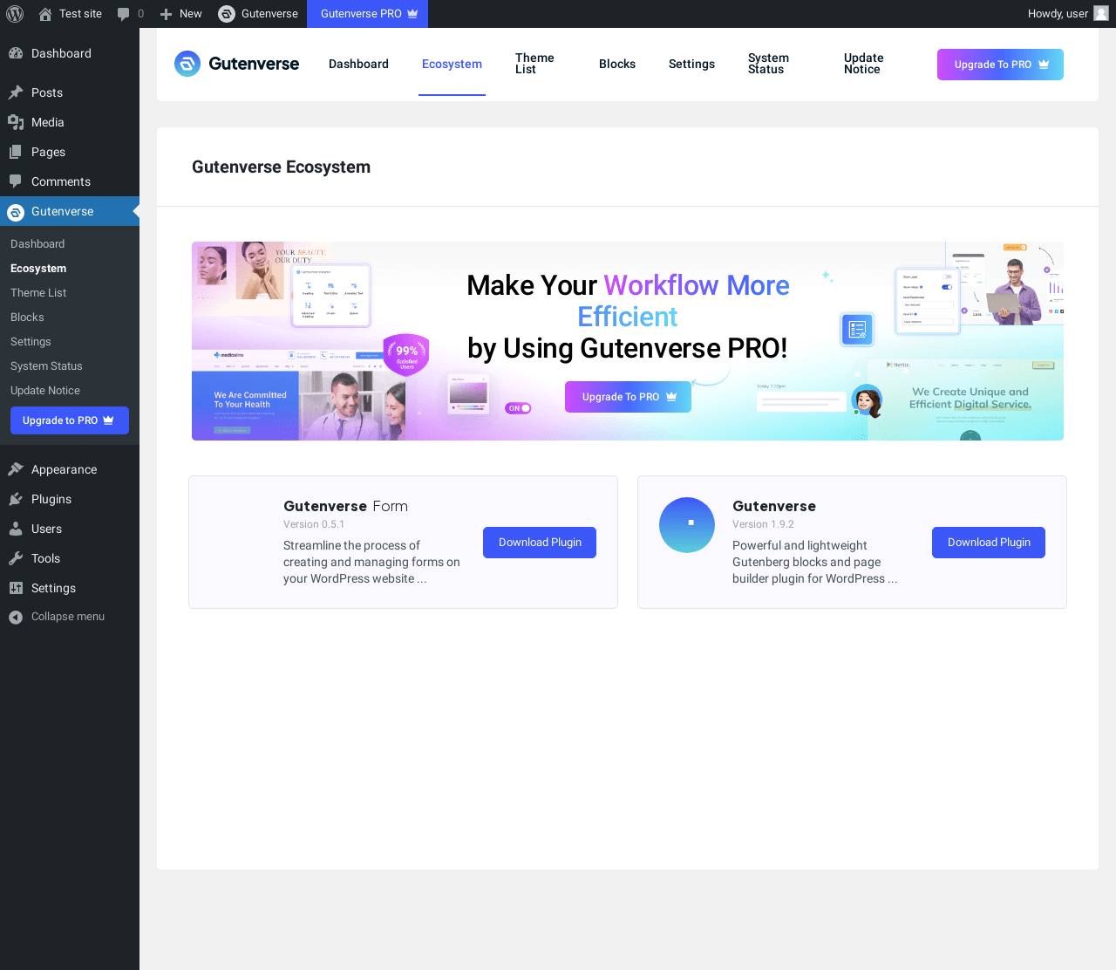Click Upgrade To PRO button in banner
The width and height of the screenshot is (1116, 970).
coord(628,397)
